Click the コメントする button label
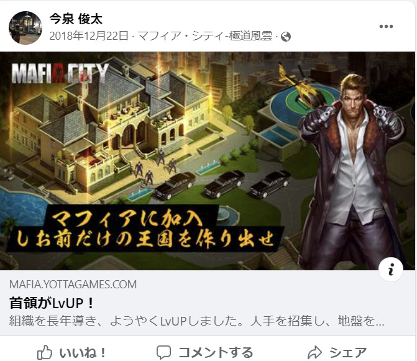 click(216, 353)
